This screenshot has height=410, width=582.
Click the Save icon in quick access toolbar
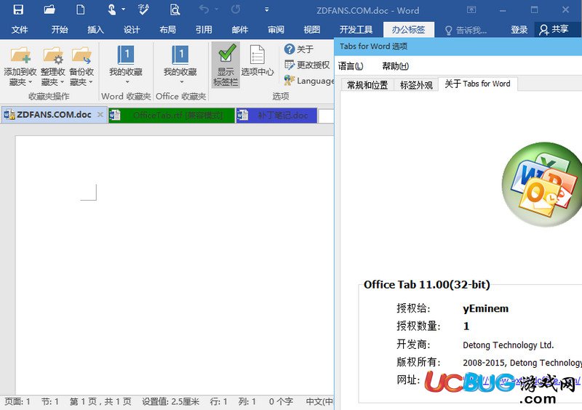(18, 9)
